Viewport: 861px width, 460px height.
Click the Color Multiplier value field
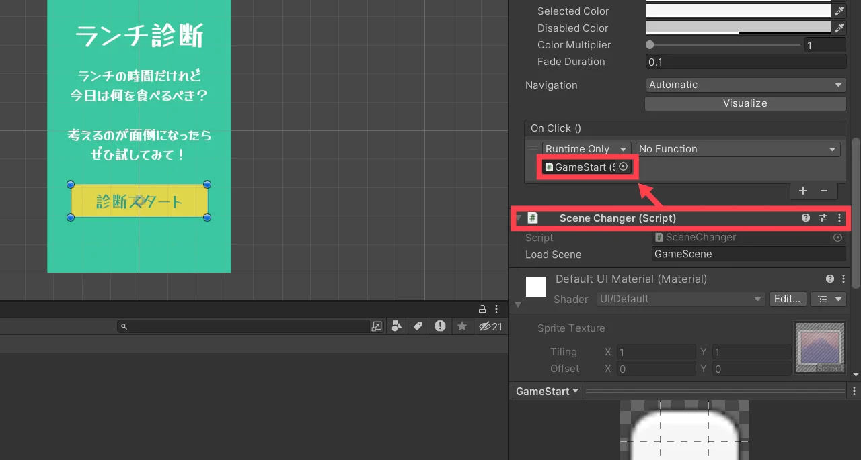click(825, 46)
